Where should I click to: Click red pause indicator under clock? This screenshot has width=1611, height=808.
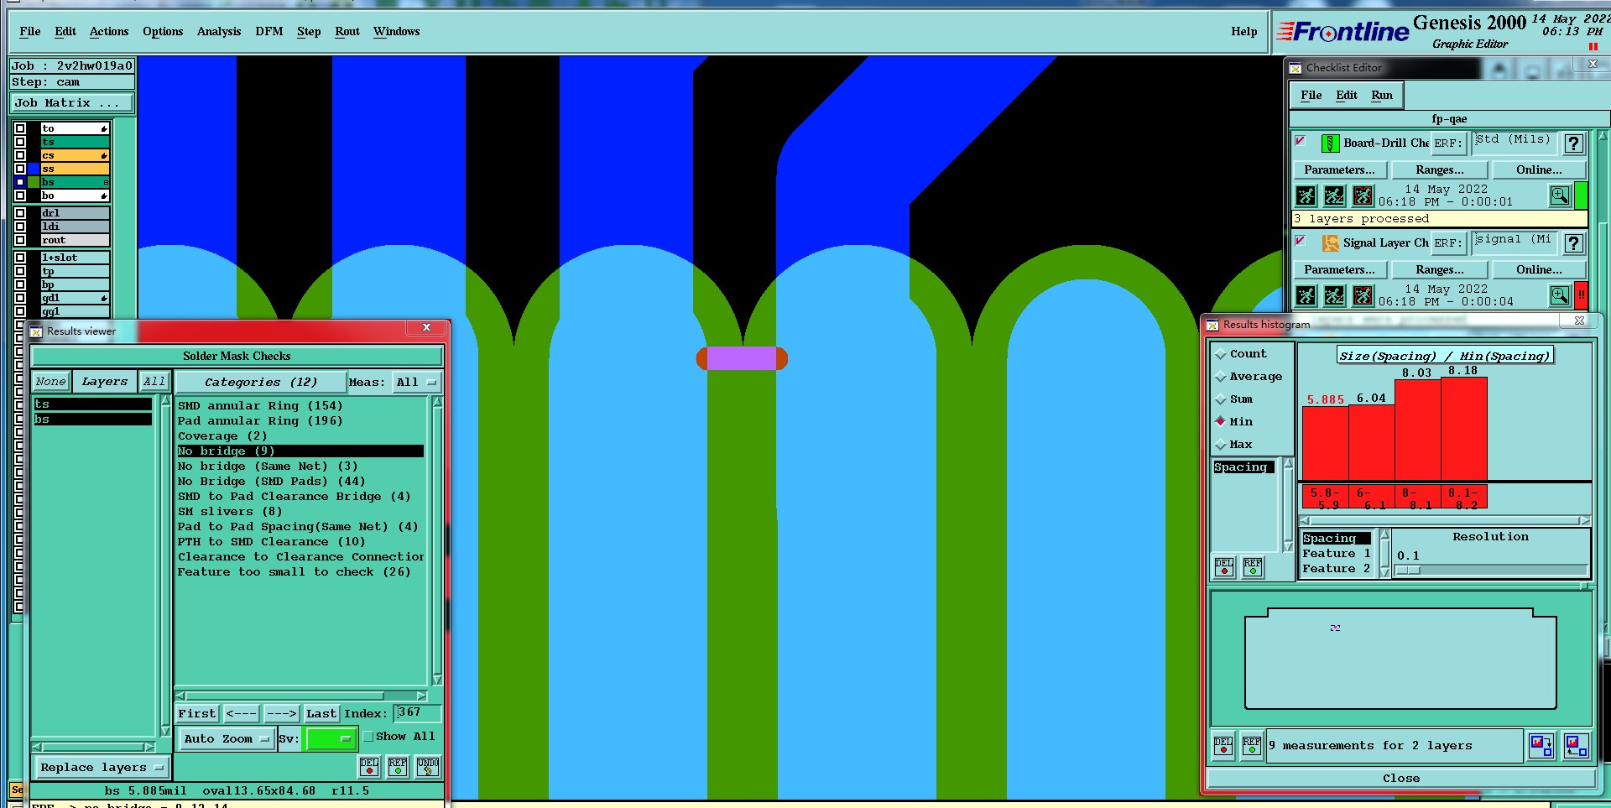click(1593, 47)
